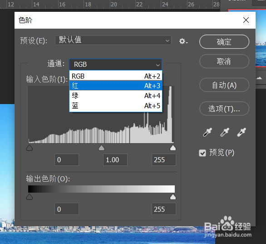Focus the midtone gamma field 1.00
266x244 pixels.
[x=115, y=159]
